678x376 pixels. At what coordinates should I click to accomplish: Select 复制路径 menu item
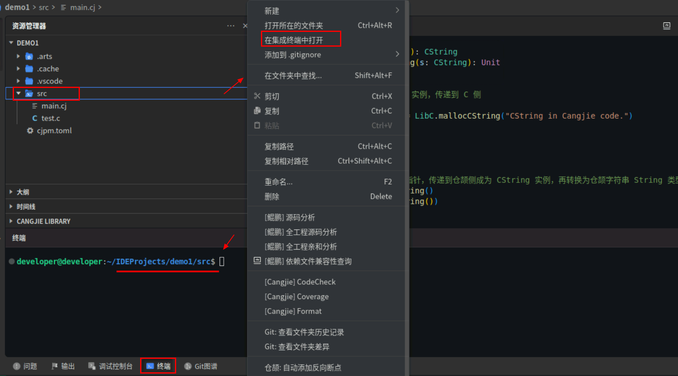click(x=326, y=146)
